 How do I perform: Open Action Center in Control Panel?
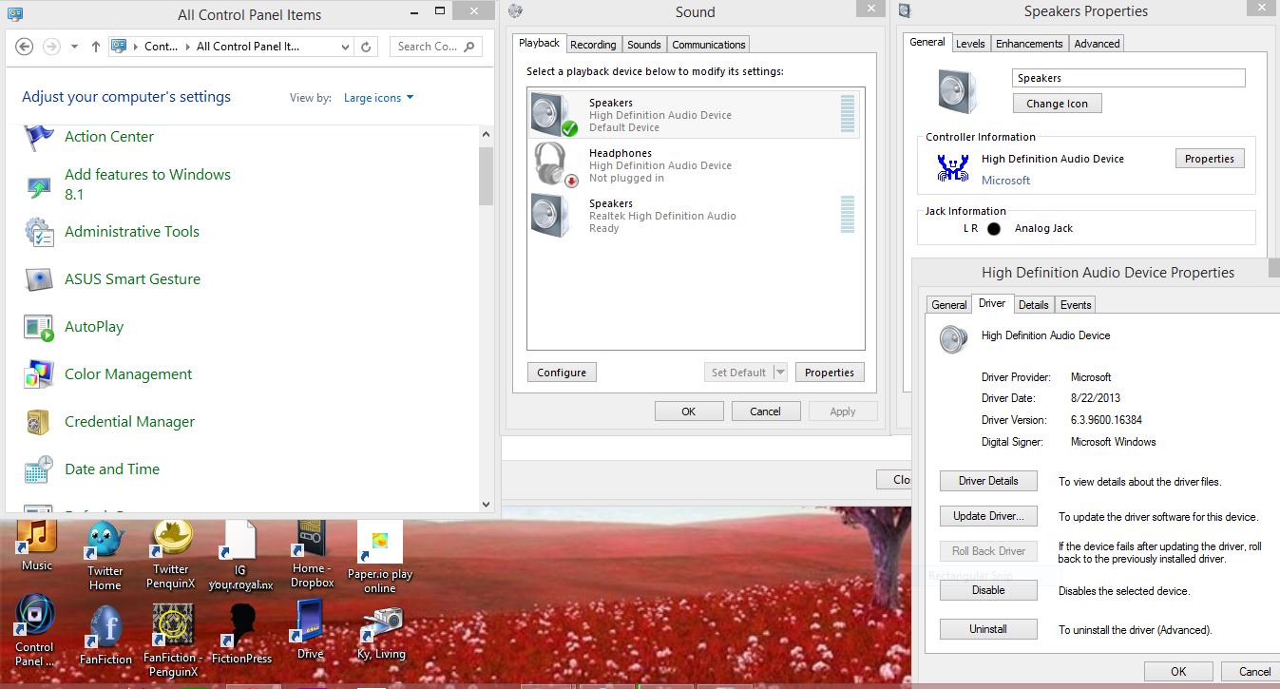coord(108,137)
